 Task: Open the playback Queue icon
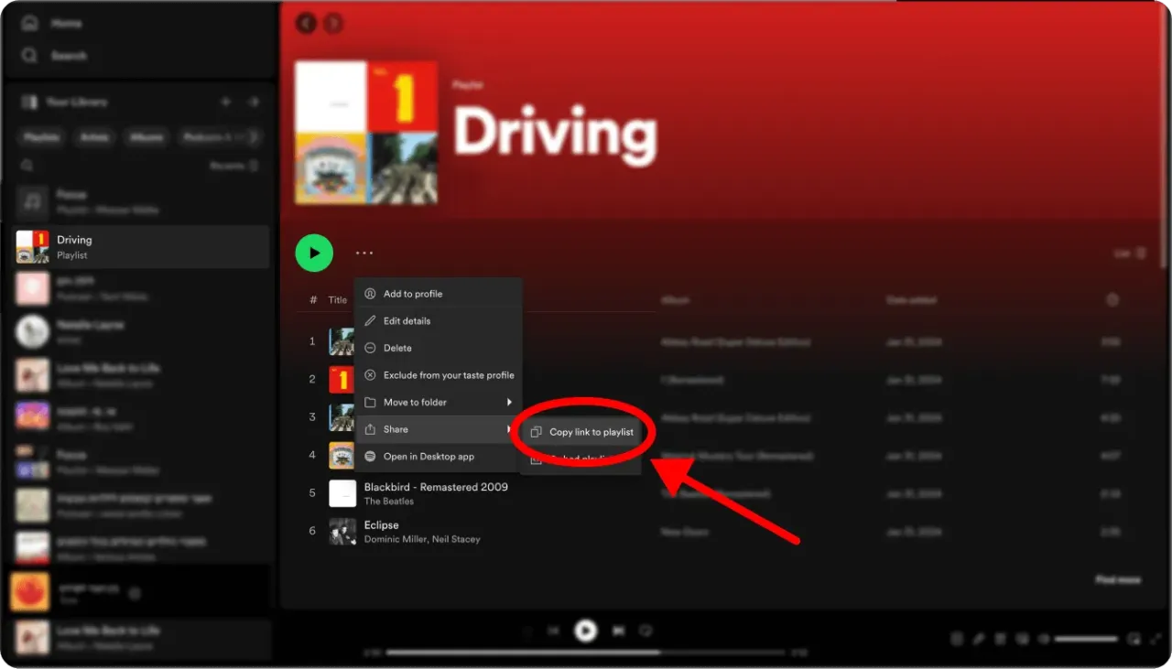[x=1001, y=638]
